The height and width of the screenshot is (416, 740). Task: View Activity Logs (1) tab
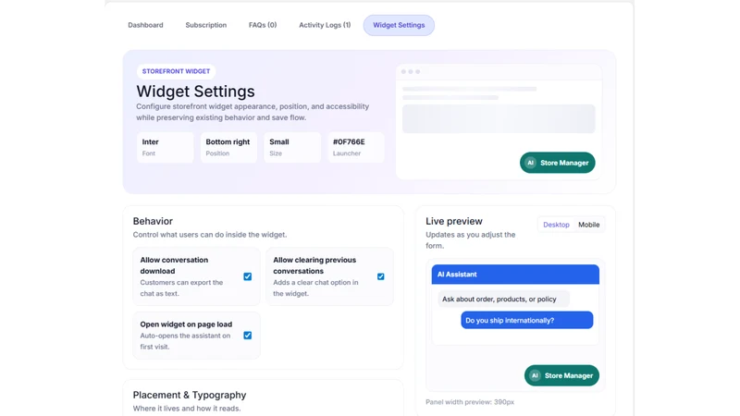point(325,25)
